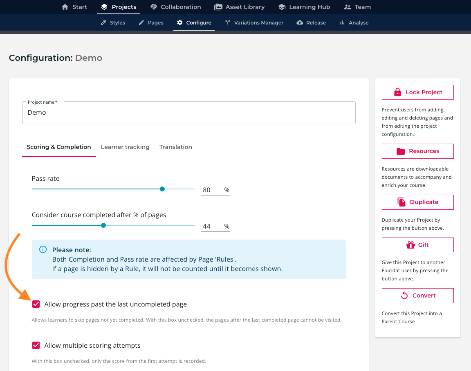
Task: Click the Analyse bar chart icon
Action: (342, 22)
